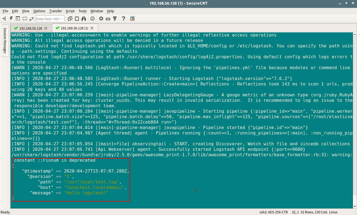Open help with the question mark icon
The image size is (357, 215).
coord(124,19)
